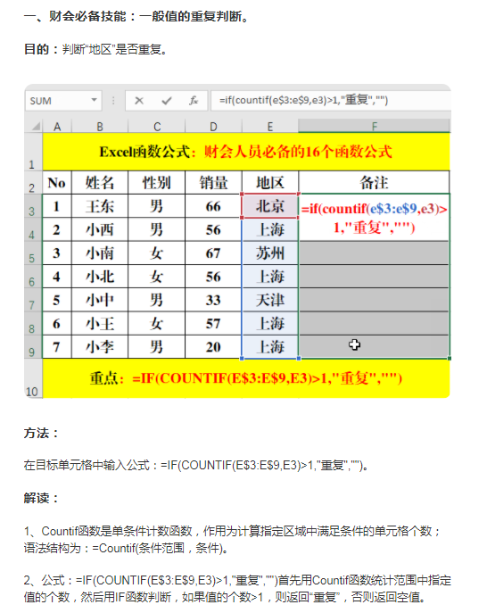This screenshot has width=487, height=613.
Task: Click the 北京 region cell
Action: tap(270, 206)
